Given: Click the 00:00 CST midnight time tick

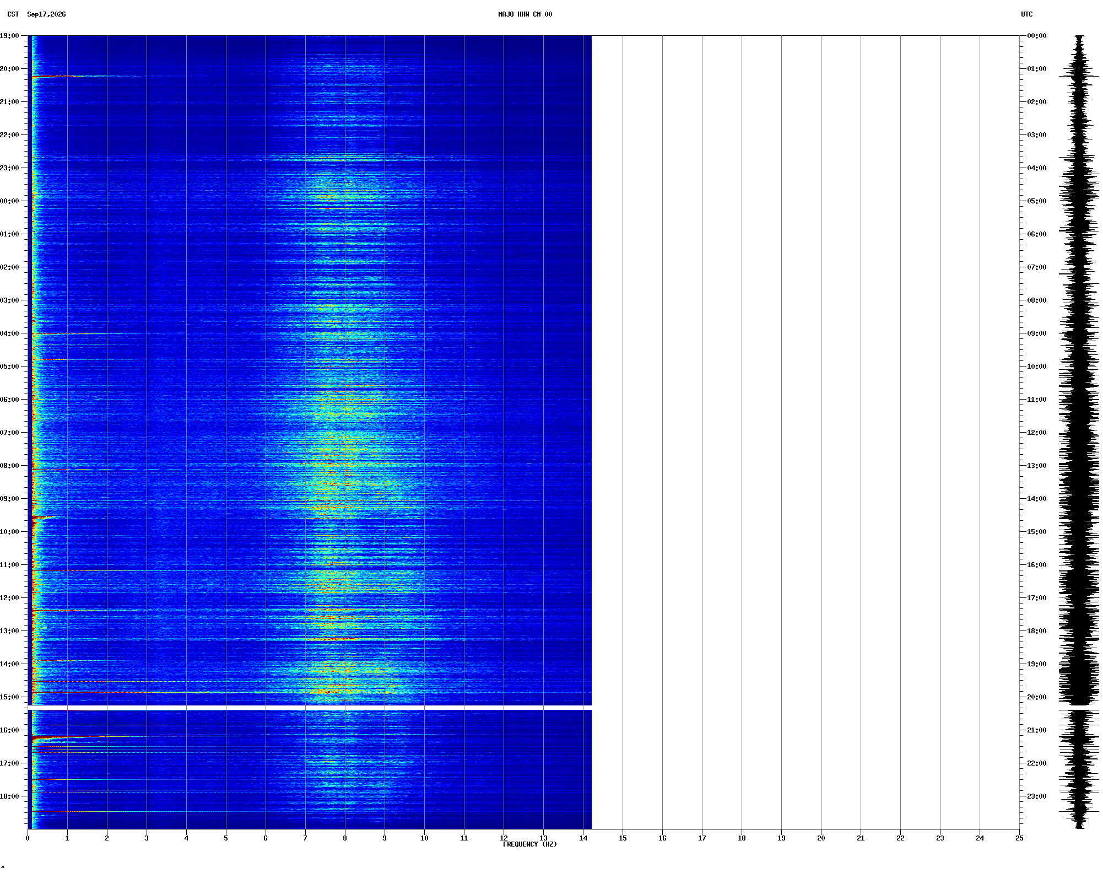Looking at the screenshot, I should tap(9, 201).
